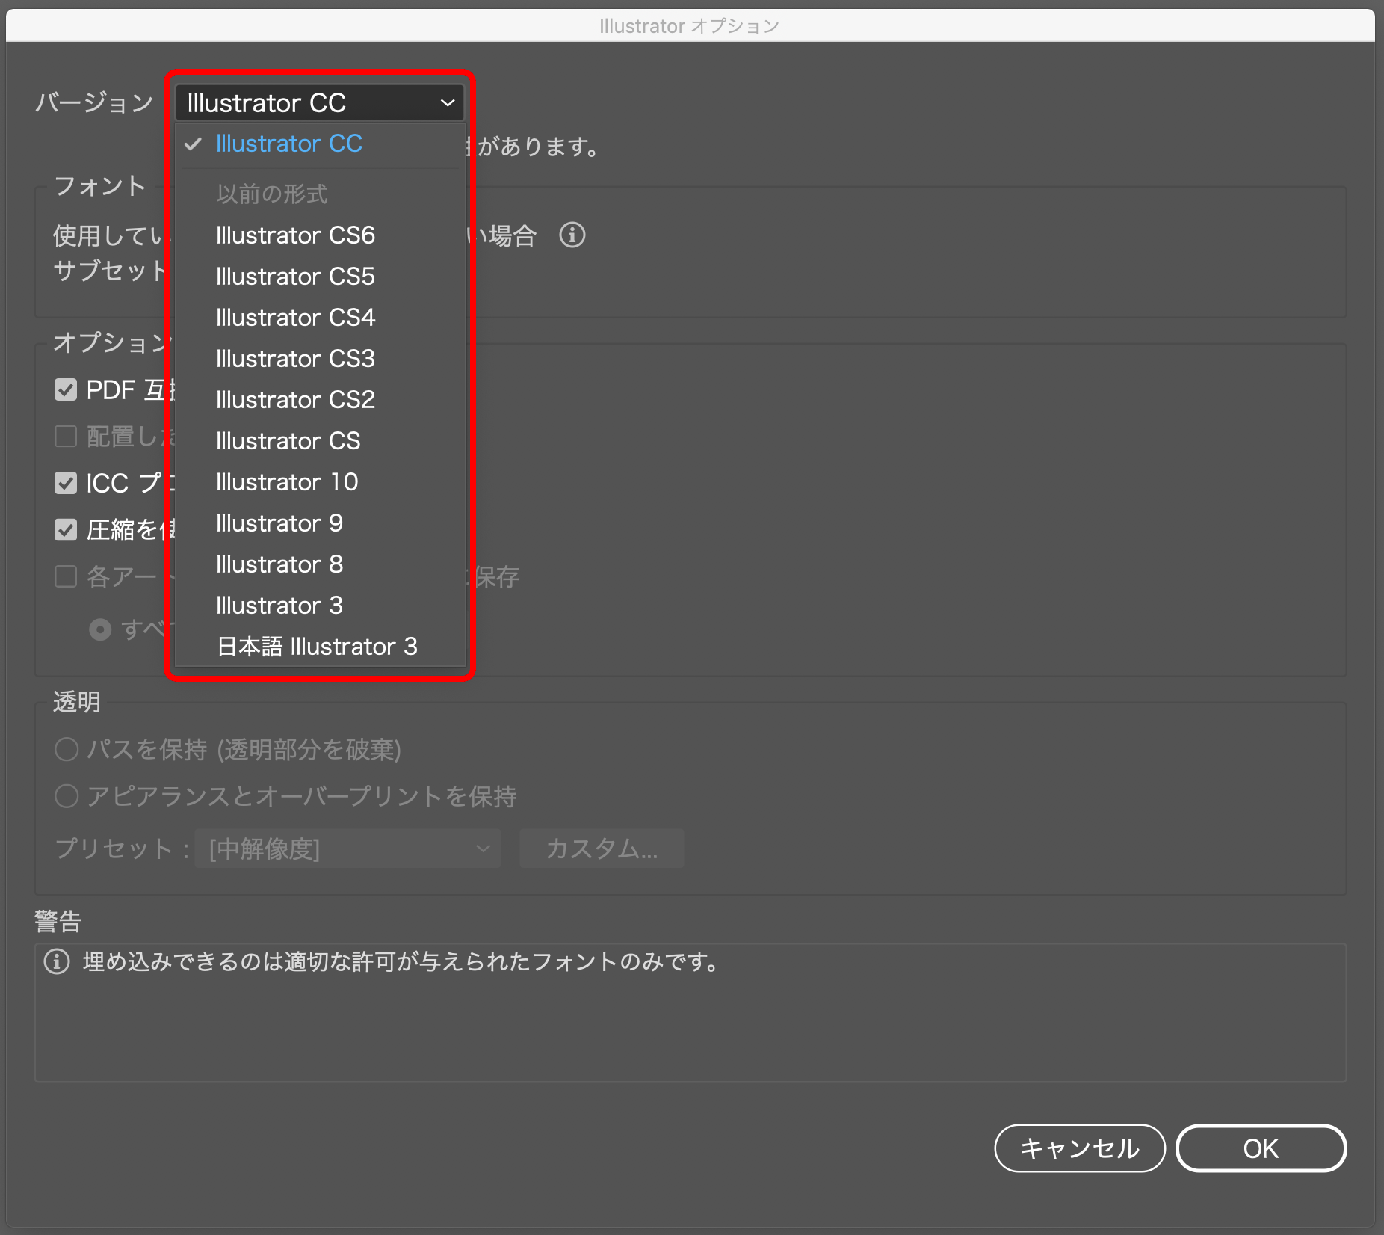The height and width of the screenshot is (1235, 1384).
Task: Pick Illustrator 8 in version list
Action: (x=320, y=564)
